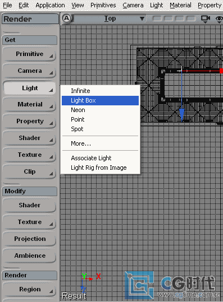Click the Modify Shader button
Image resolution: width=223 pixels, height=302 pixels.
[x=30, y=205]
